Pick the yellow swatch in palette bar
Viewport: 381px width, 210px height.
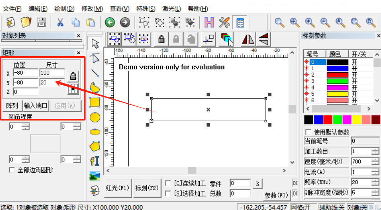356,120
